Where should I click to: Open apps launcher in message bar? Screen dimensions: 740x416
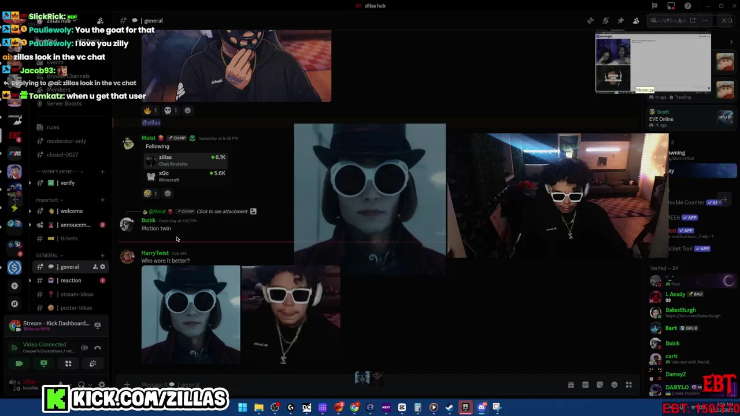(628, 385)
